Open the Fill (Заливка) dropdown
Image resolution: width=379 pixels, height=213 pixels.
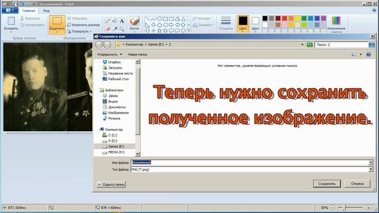[x=203, y=25]
